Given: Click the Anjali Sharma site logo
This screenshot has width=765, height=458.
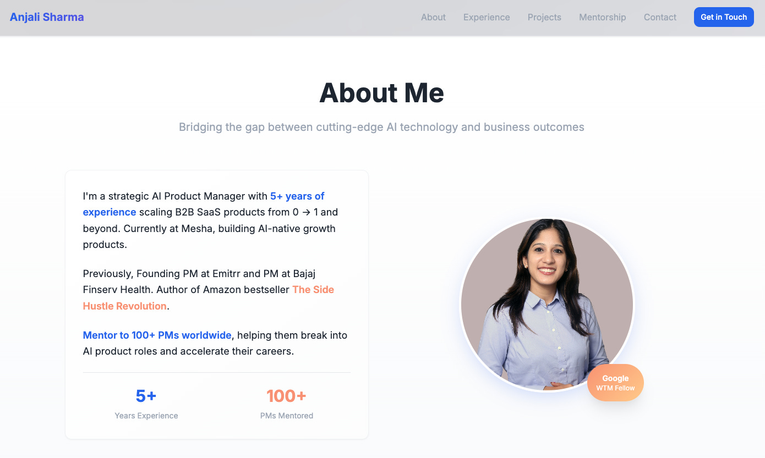Looking at the screenshot, I should (x=47, y=17).
